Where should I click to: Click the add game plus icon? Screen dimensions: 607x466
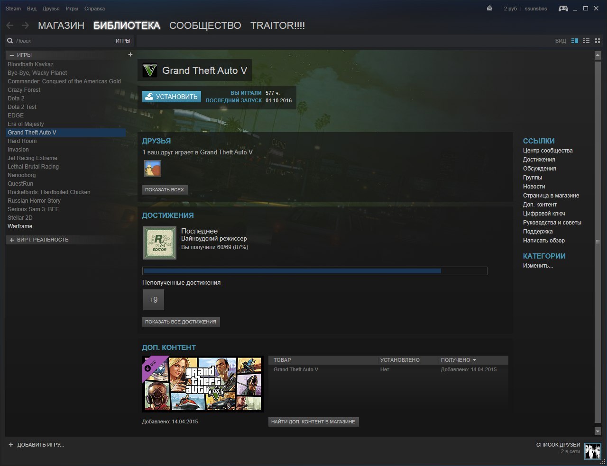(x=11, y=445)
